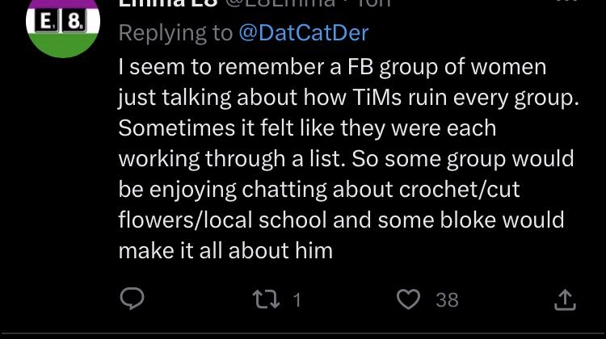Open the share upload arrow icon

click(x=565, y=299)
